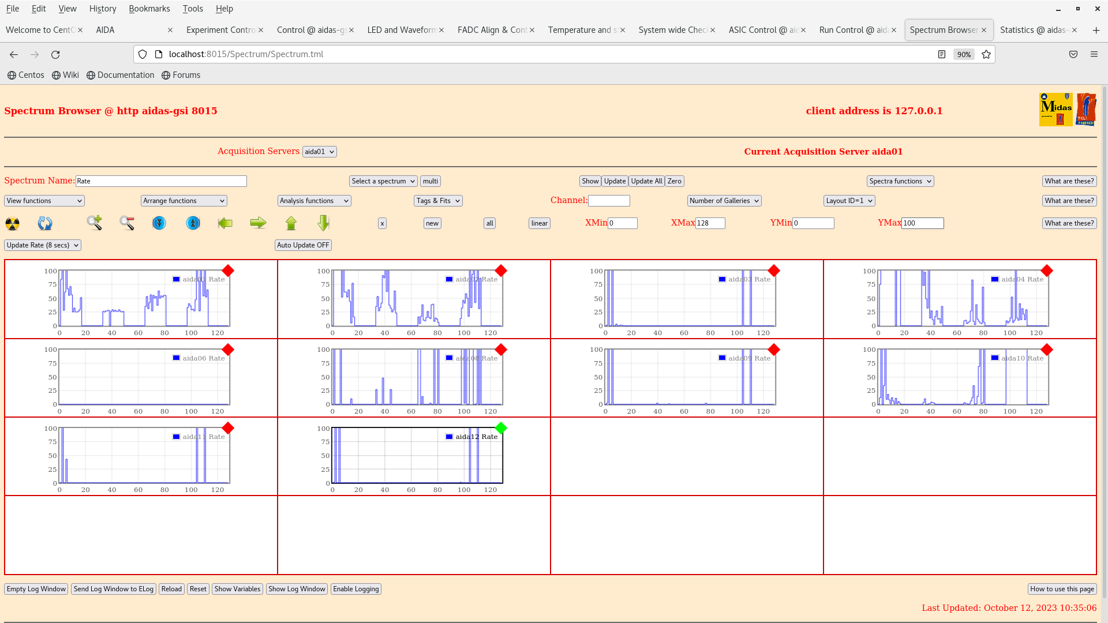Click the green diamond on aida12 Rate
The width and height of the screenshot is (1108, 623).
coord(501,428)
